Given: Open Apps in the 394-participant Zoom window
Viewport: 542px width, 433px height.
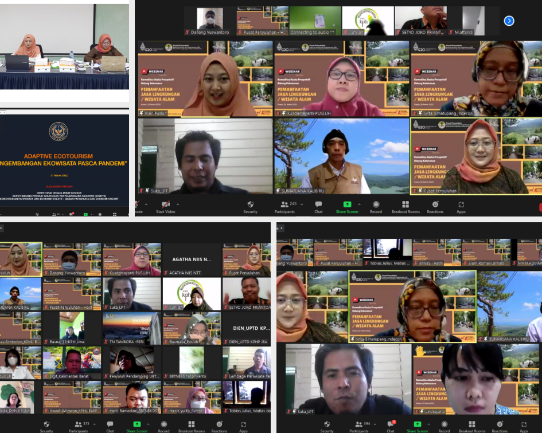Looking at the screenshot, I should (524, 427).
